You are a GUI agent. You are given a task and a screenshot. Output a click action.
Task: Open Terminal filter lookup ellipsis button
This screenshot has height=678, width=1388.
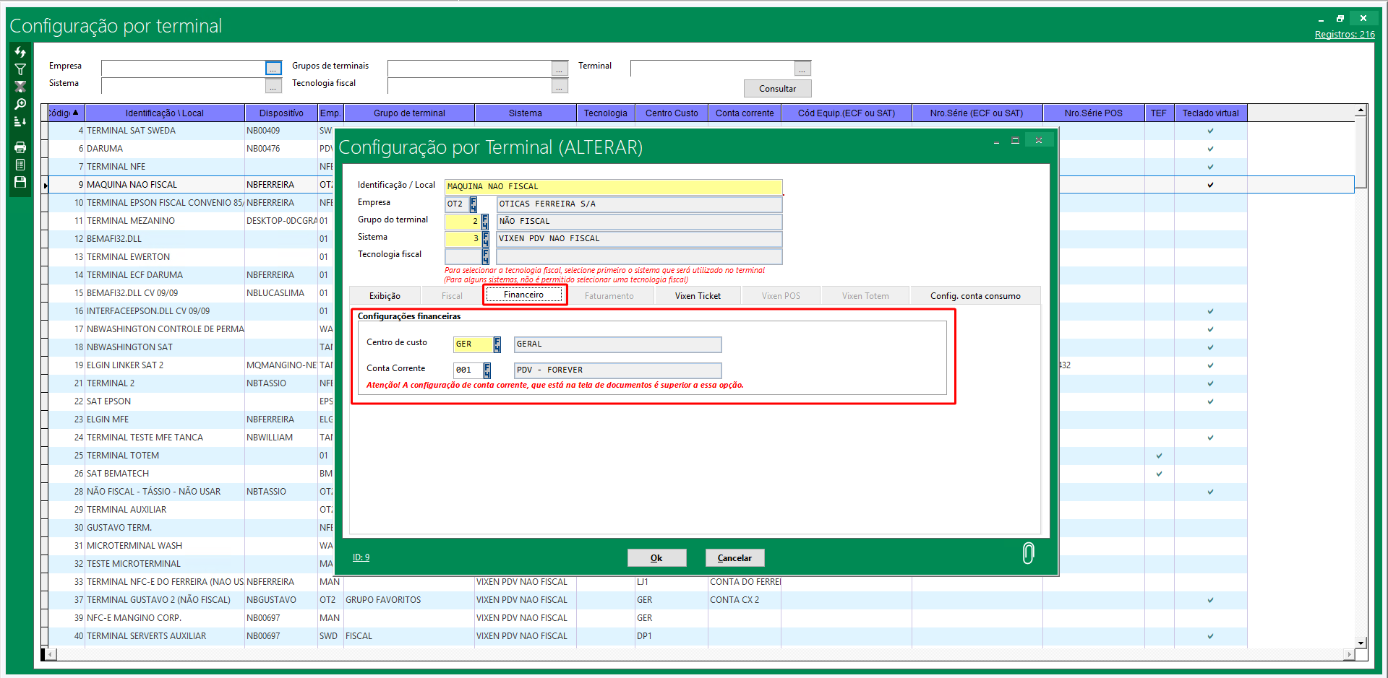pyautogui.click(x=802, y=69)
